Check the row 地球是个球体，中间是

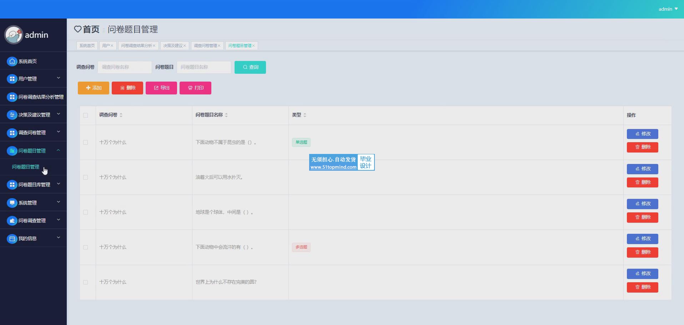(x=85, y=212)
